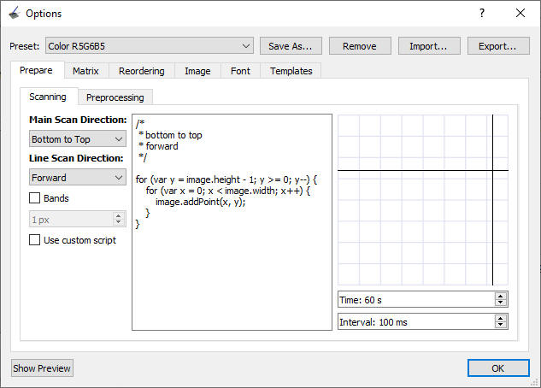Open the Preset Color R5G6B5 dropdown
541x388 pixels.
click(x=149, y=45)
